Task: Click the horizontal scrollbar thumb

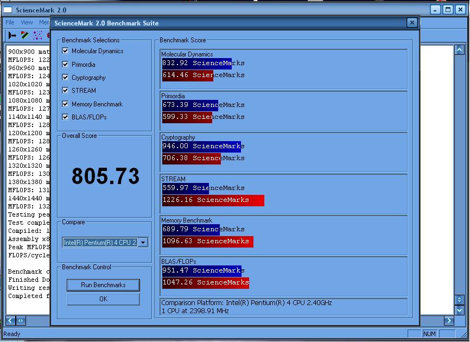Action: (21, 321)
